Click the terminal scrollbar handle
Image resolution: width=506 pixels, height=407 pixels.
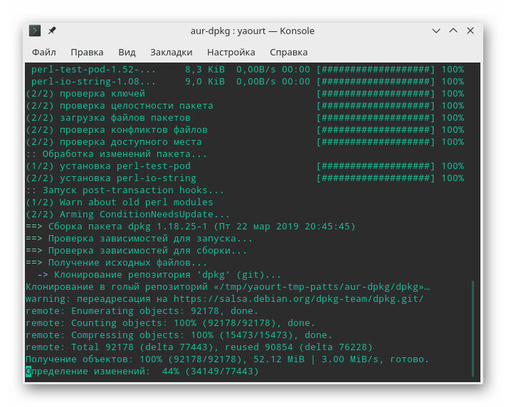[473, 328]
